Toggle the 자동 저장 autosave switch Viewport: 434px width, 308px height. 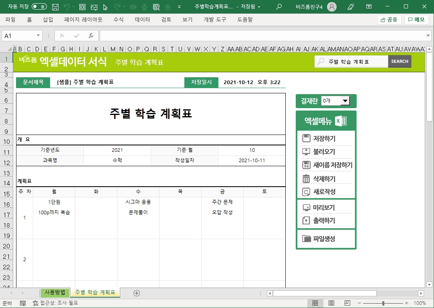coord(39,7)
